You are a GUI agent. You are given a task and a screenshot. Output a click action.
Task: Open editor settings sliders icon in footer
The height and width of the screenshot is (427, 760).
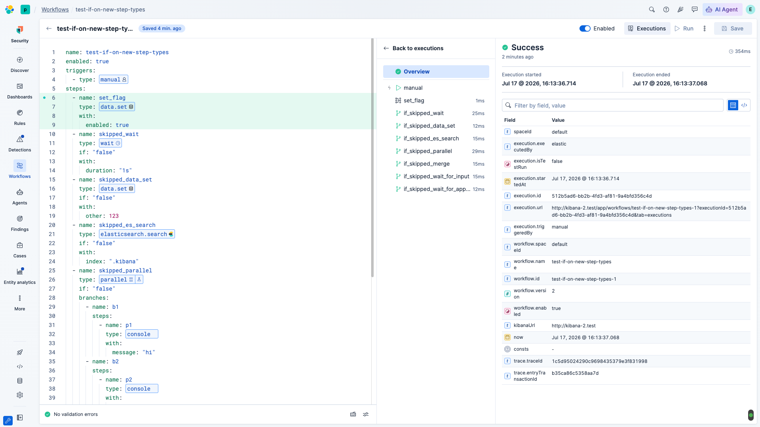366,414
